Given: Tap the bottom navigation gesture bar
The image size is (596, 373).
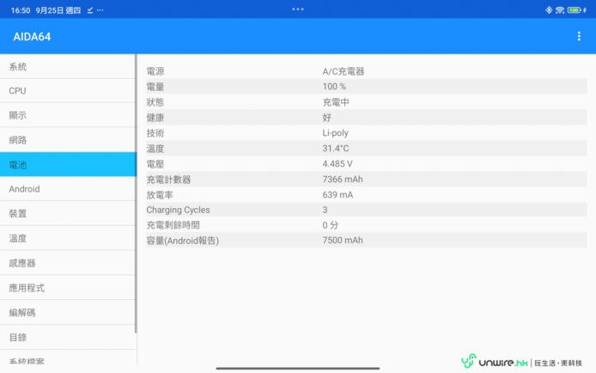Looking at the screenshot, I should point(298,368).
